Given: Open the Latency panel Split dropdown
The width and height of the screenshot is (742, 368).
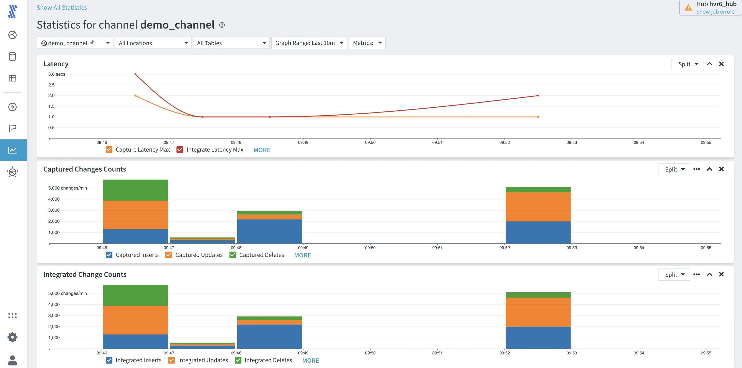Looking at the screenshot, I should coord(687,64).
